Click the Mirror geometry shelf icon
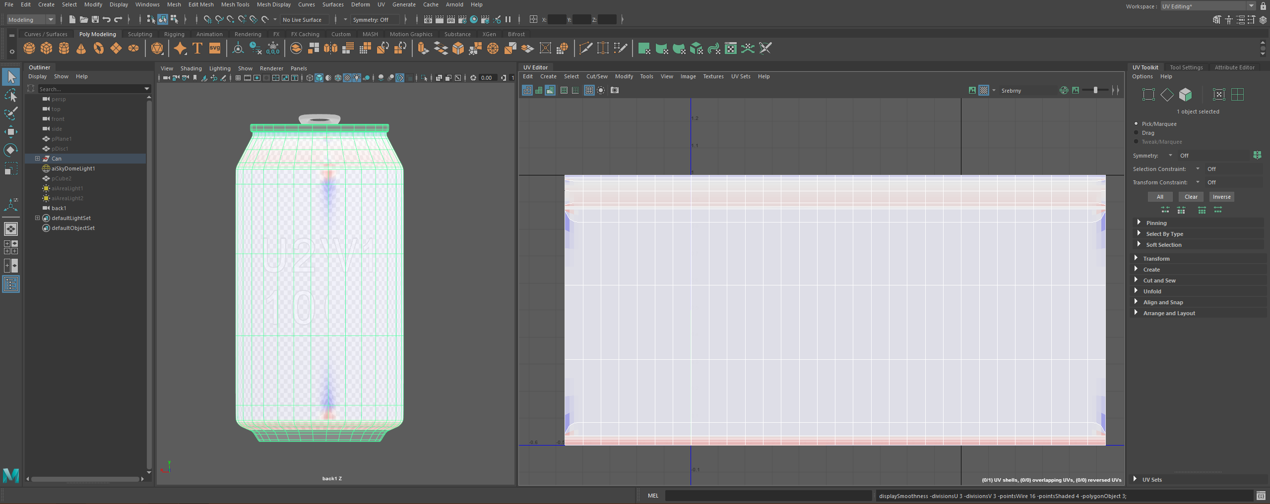The height and width of the screenshot is (504, 1270). coord(330,48)
